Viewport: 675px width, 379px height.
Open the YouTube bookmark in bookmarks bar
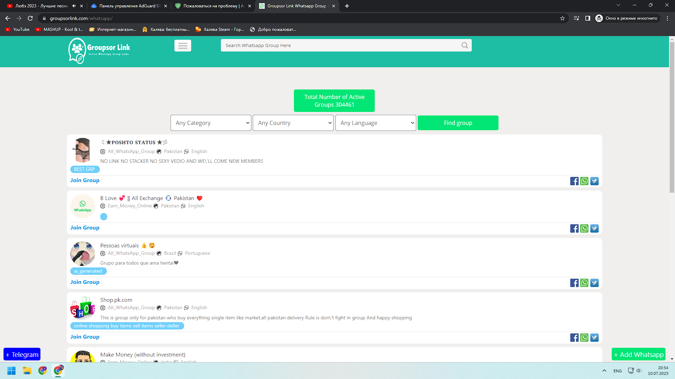point(17,29)
